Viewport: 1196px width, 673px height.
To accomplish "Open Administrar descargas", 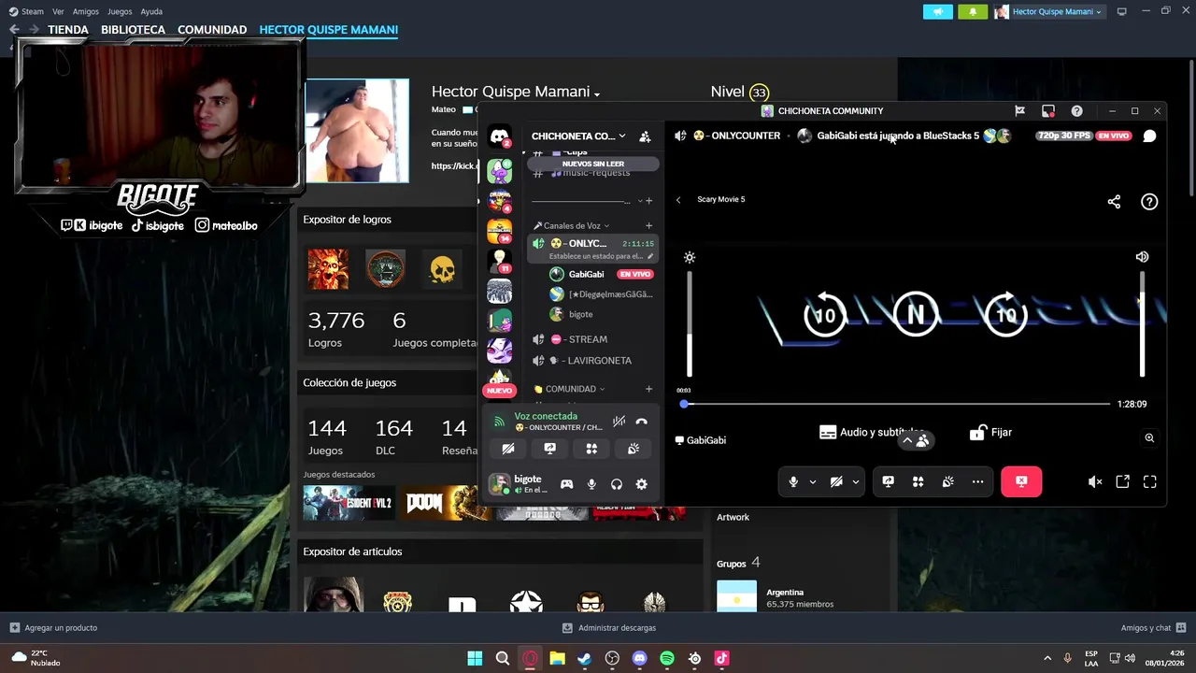I will [x=609, y=627].
